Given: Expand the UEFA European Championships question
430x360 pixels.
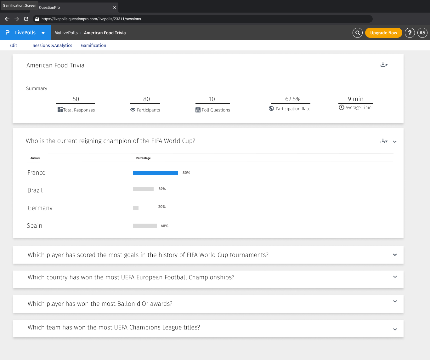Looking at the screenshot, I should click(395, 277).
